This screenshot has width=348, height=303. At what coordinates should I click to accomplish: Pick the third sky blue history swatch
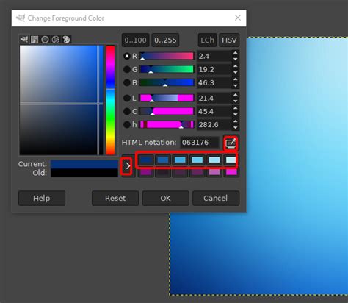(180, 160)
